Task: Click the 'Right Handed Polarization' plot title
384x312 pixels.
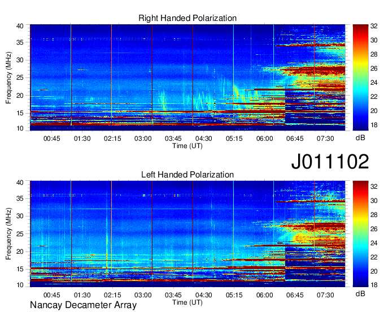Action: pyautogui.click(x=187, y=18)
